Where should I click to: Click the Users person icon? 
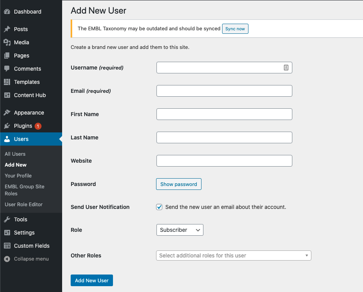click(7, 139)
